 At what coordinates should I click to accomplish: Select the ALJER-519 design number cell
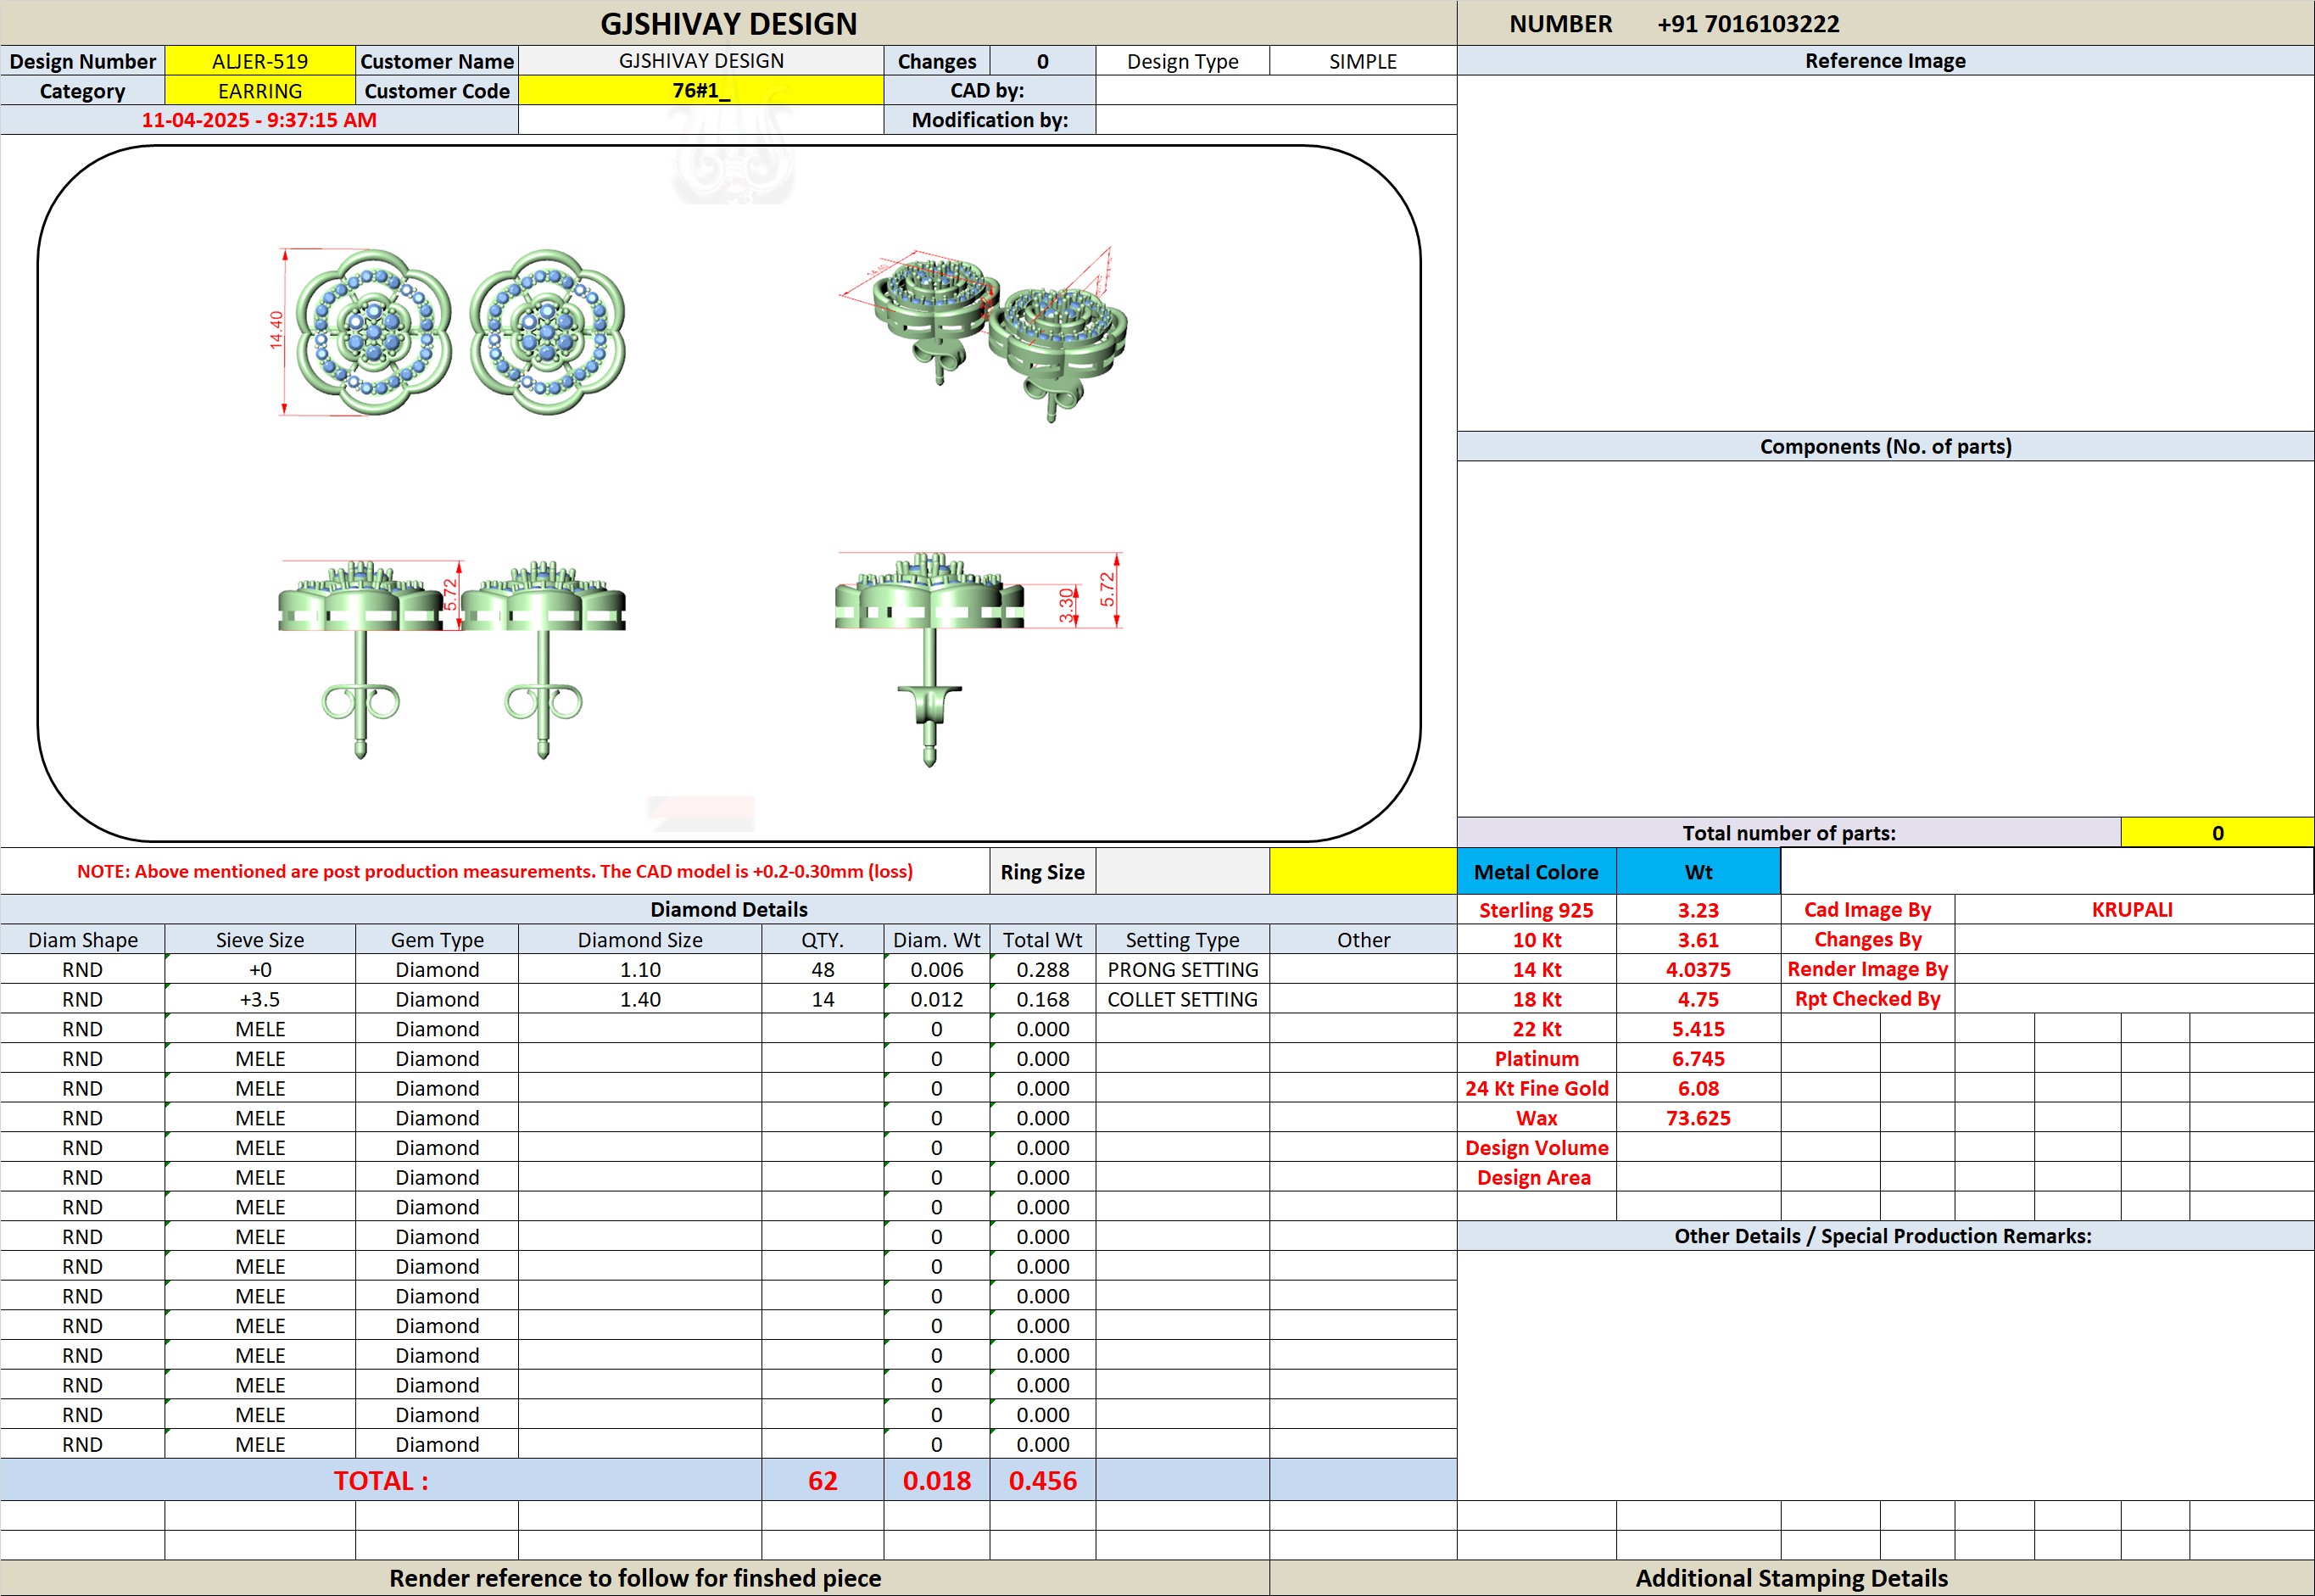(x=260, y=61)
